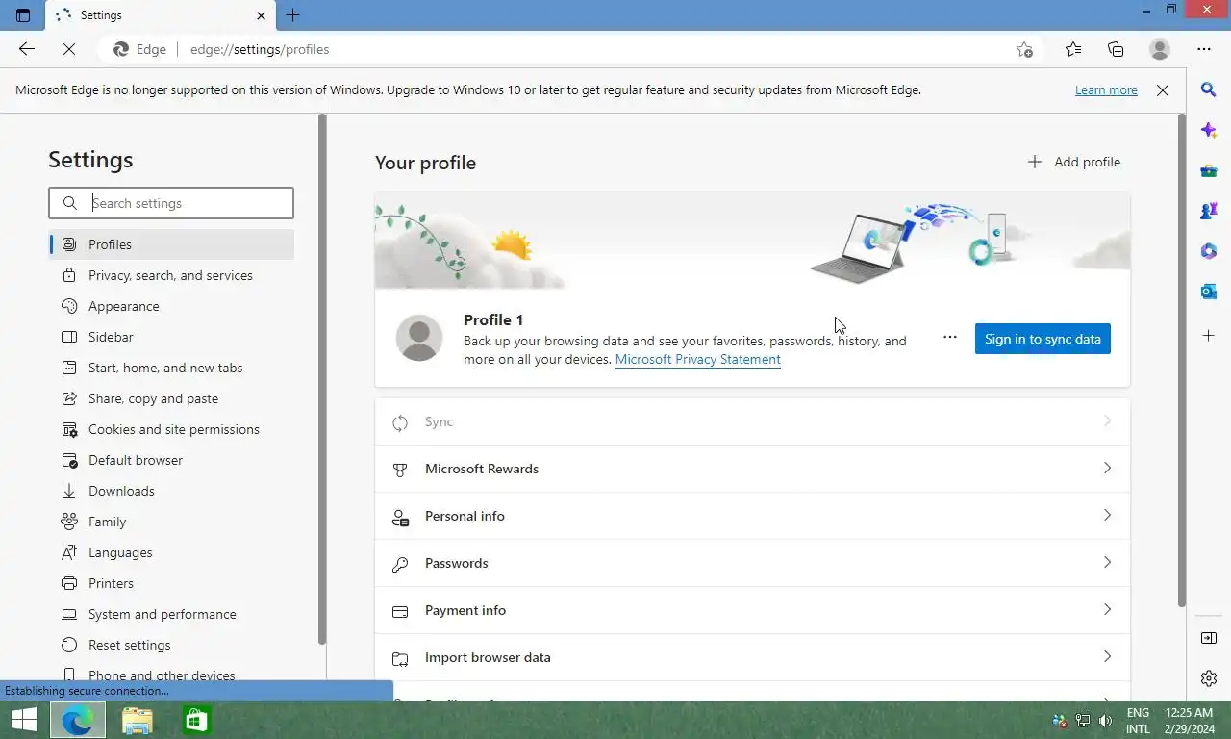The width and height of the screenshot is (1231, 739).
Task: Expand Import browser data row chevron
Action: coord(1107,657)
